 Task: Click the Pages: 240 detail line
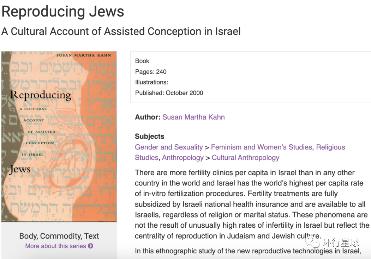(x=151, y=72)
